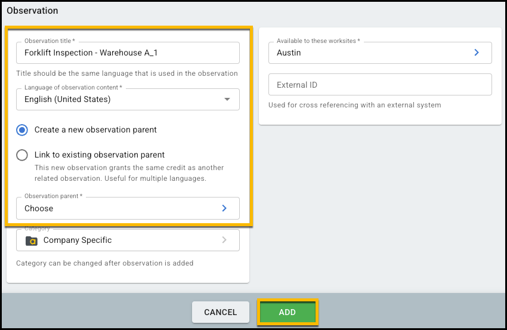Click the green ADD button
The width and height of the screenshot is (507, 330).
click(287, 312)
